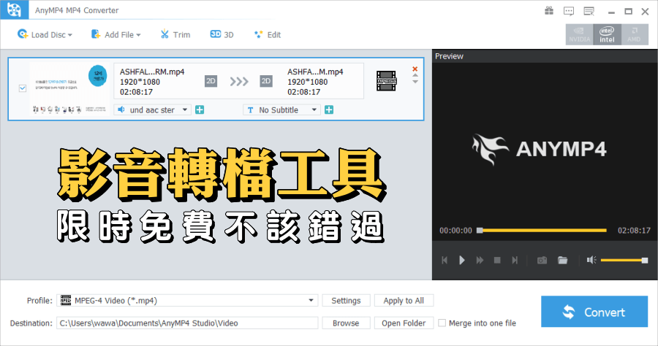Uncheck the ASHFAL video file checkbox

[x=23, y=88]
